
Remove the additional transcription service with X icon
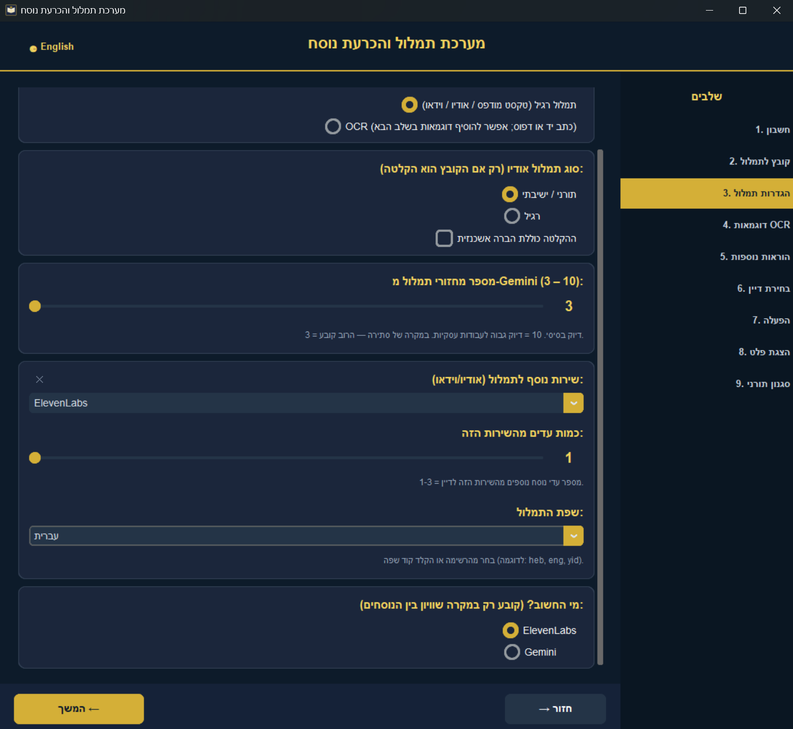pos(39,380)
